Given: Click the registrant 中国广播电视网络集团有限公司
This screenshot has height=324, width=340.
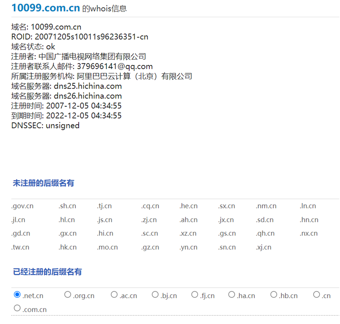Looking at the screenshot, I should [92, 56].
